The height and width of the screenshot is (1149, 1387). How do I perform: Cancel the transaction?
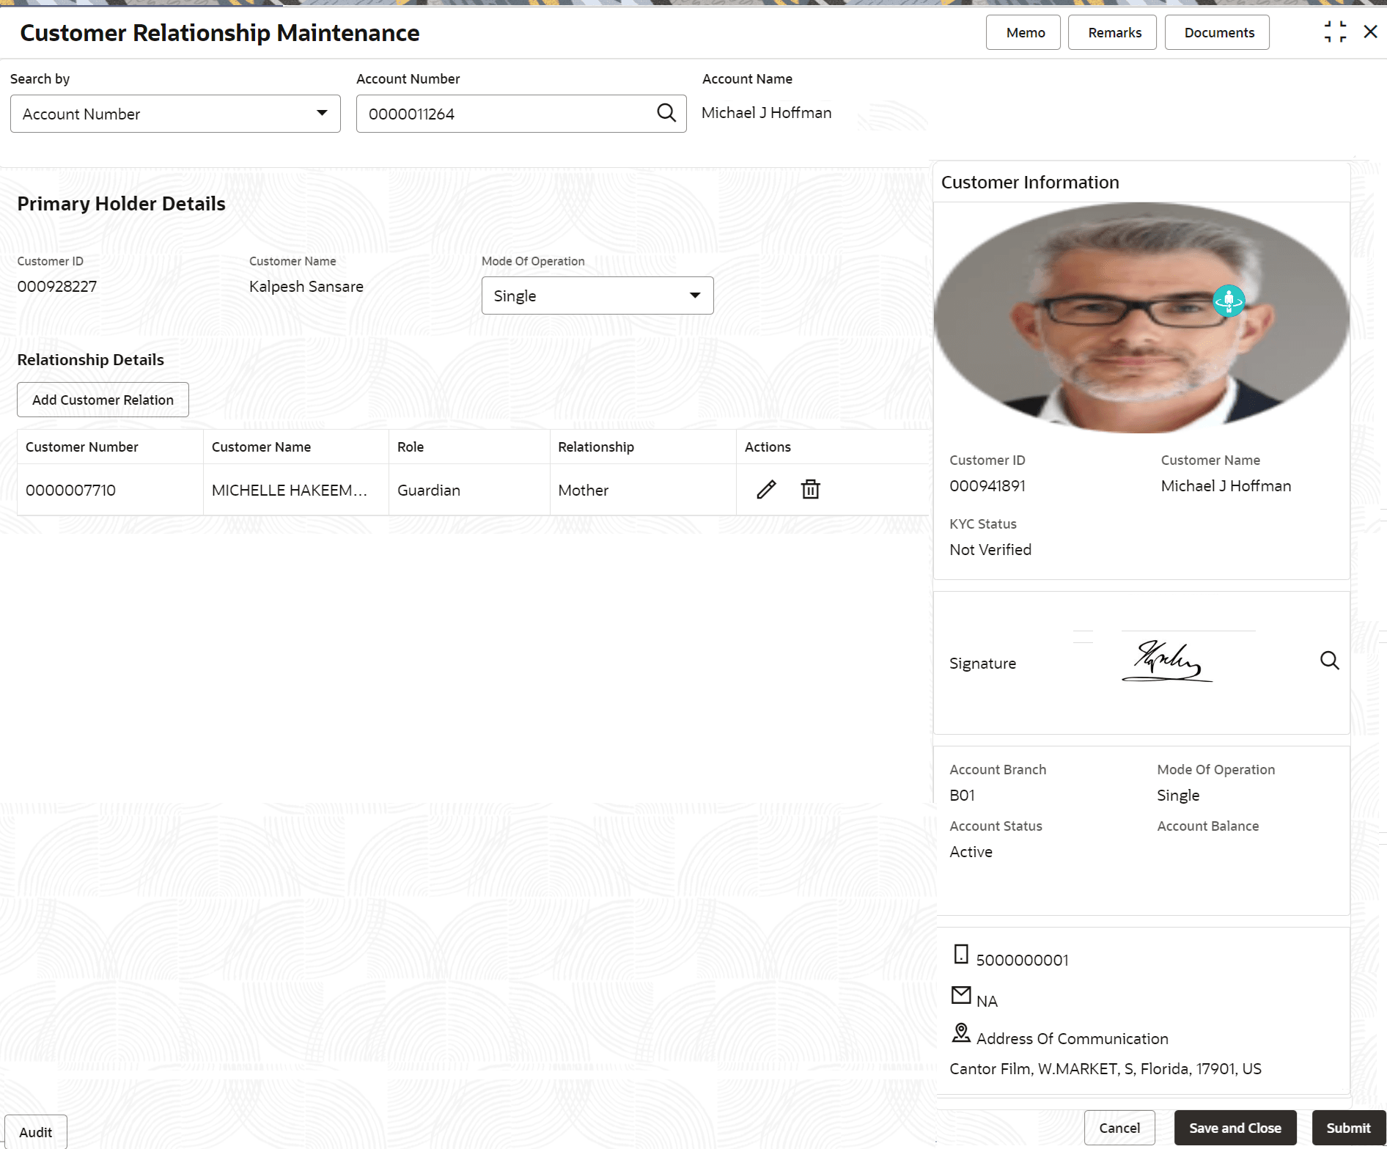[x=1119, y=1128]
